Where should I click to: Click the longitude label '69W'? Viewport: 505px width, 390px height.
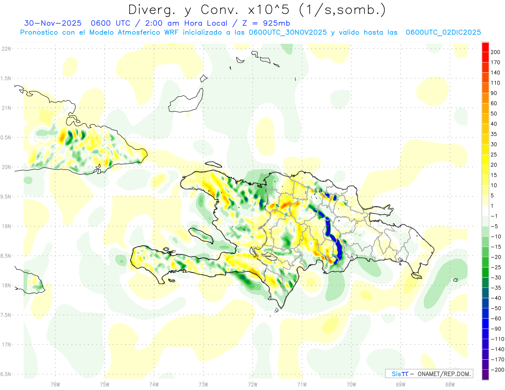pos(401,384)
